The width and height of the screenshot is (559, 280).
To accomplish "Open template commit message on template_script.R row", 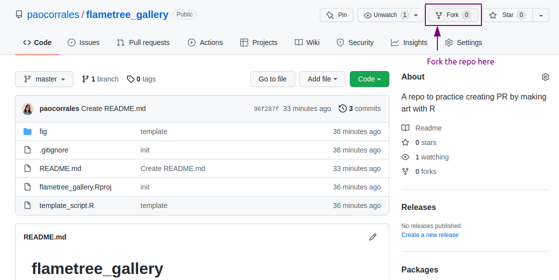I will (x=154, y=205).
